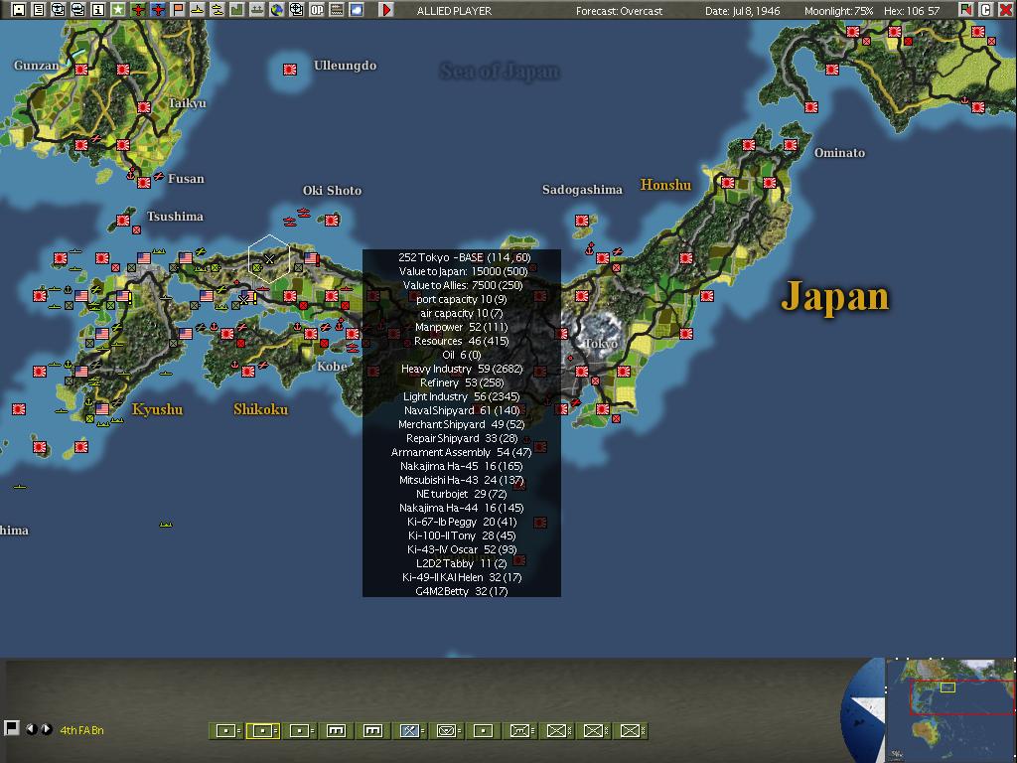Click 'Hex: 106 57' coordinate text
Screen dimensions: 1017x763
click(912, 11)
